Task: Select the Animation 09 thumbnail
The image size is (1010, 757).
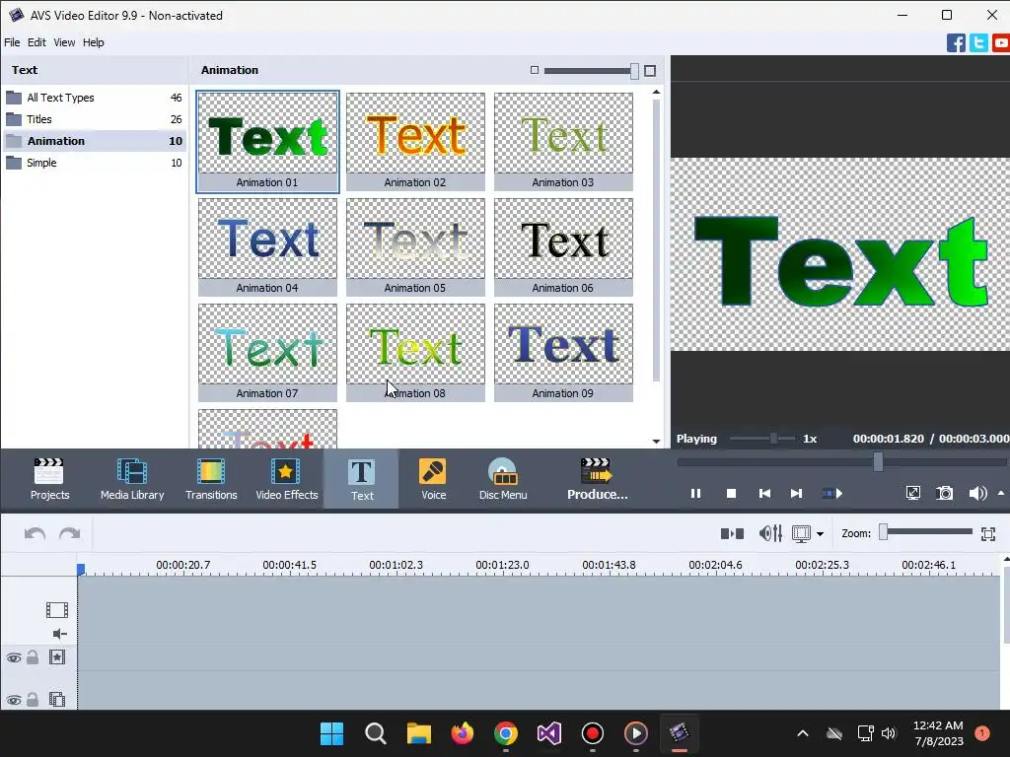Action: 563,353
